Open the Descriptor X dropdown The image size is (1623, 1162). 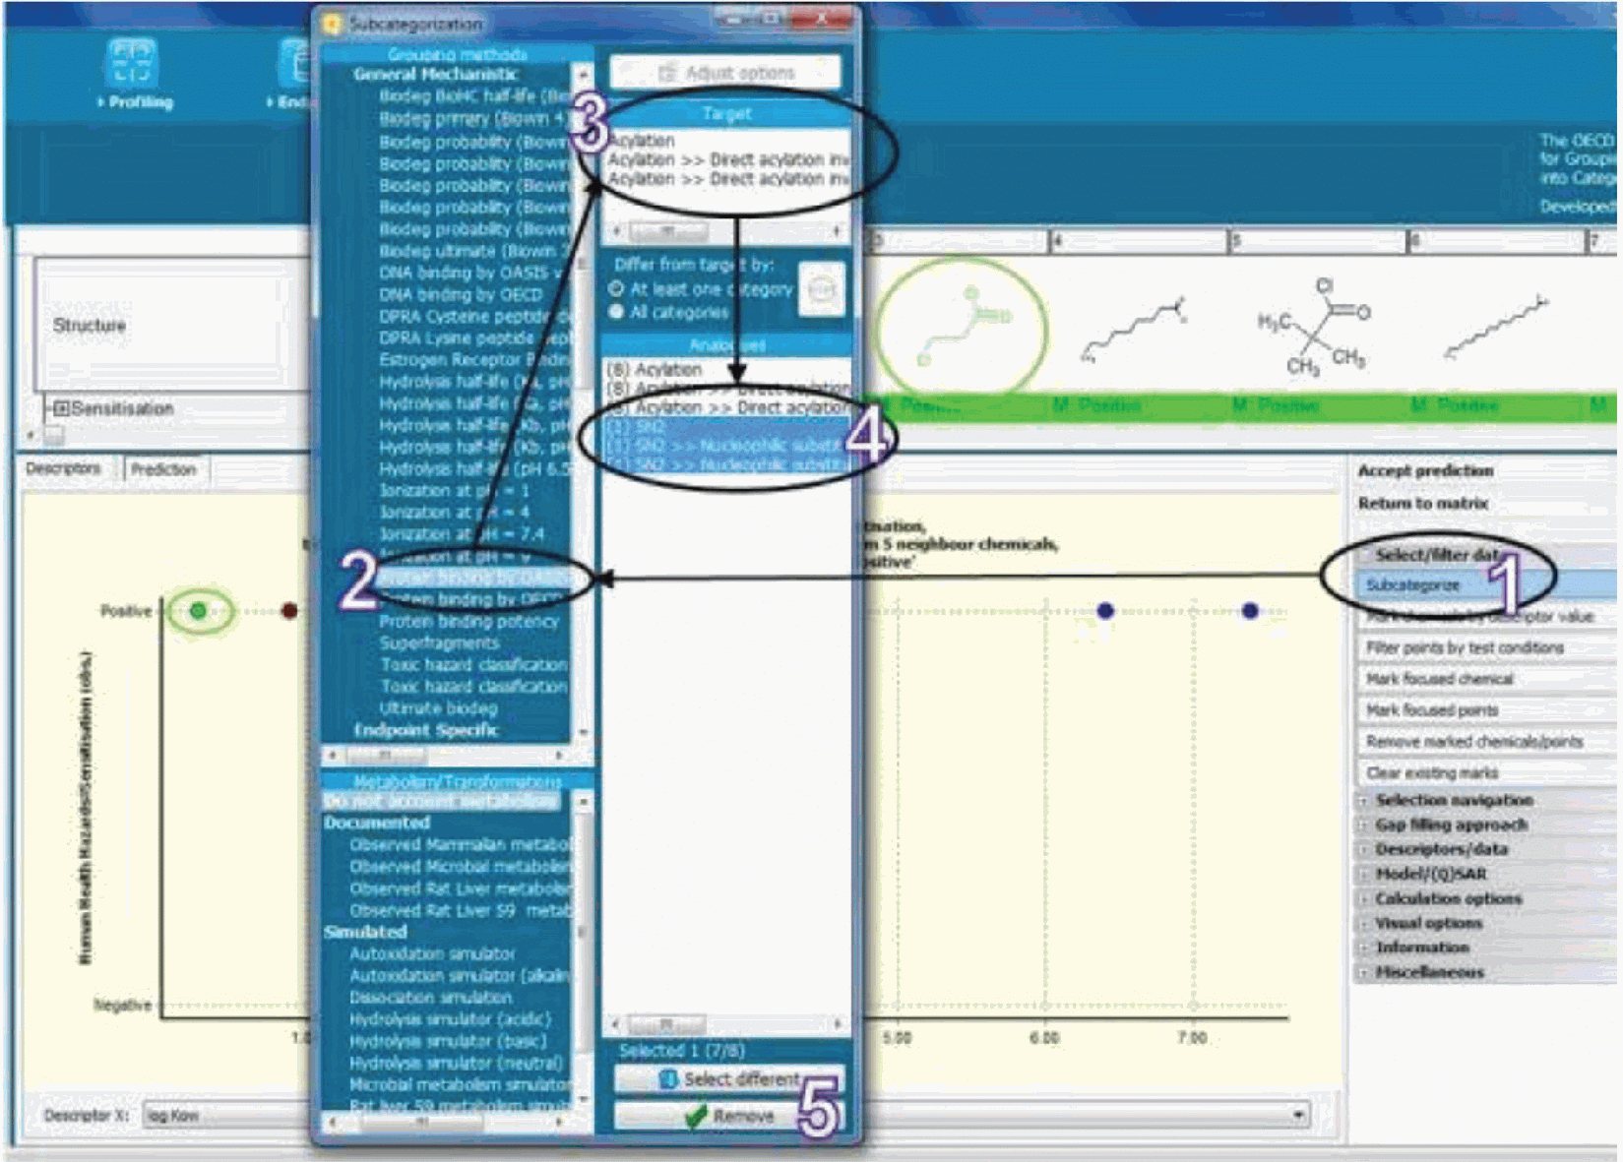[x=1299, y=1115]
